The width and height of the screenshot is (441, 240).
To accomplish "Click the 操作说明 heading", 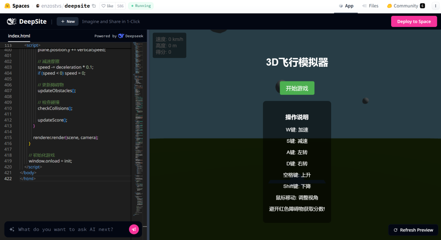I will click(297, 117).
